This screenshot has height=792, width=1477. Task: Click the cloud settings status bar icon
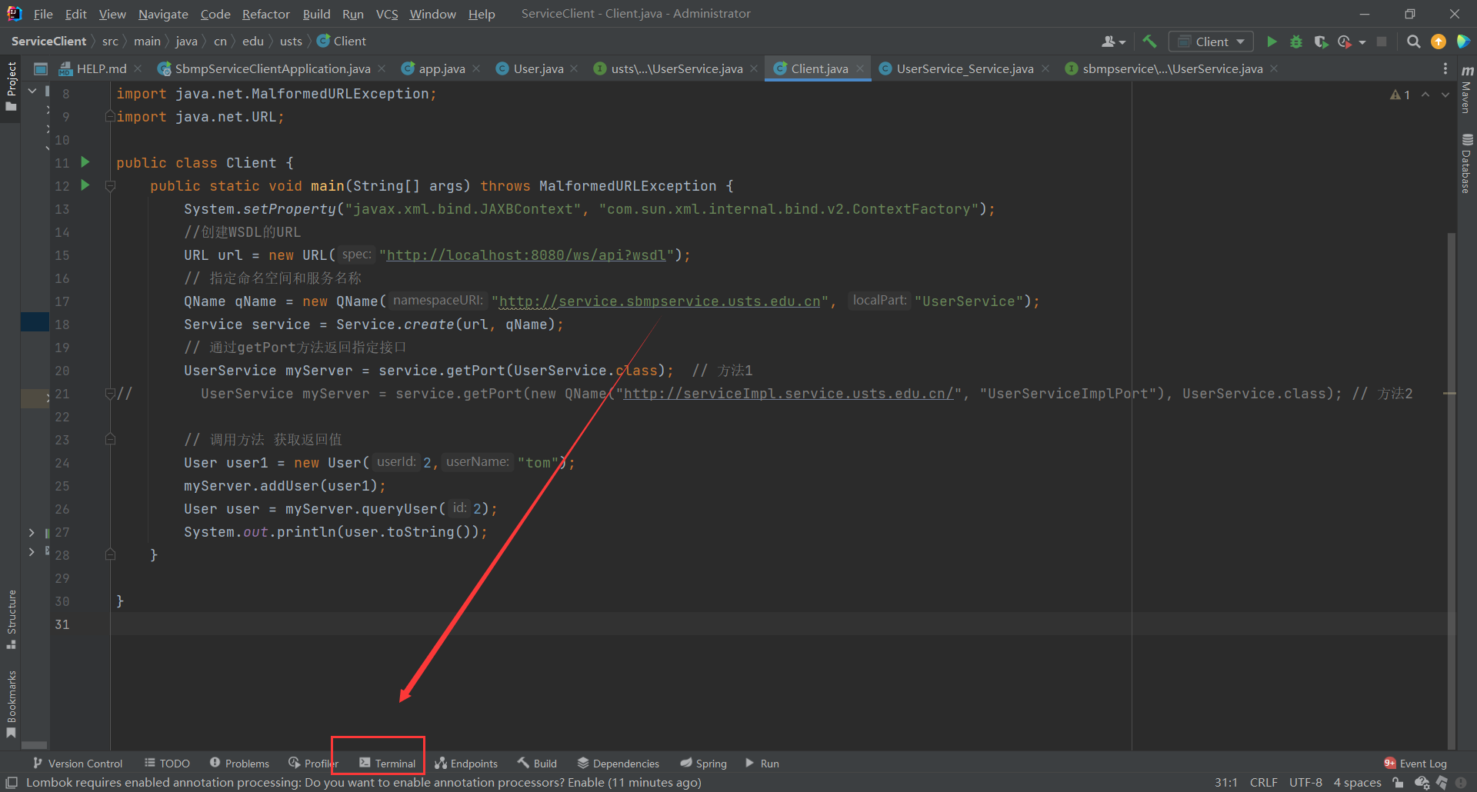pos(1422,783)
